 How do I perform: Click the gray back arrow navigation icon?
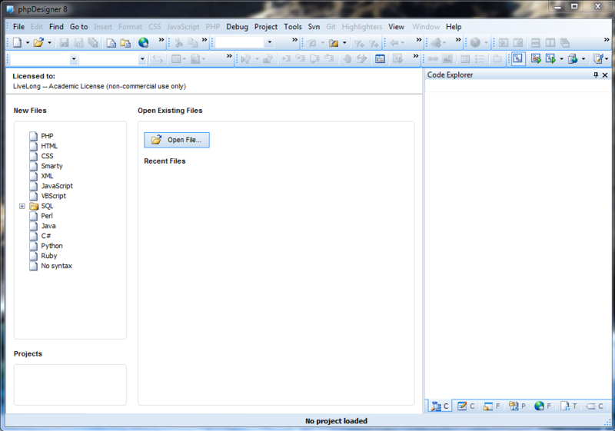pos(394,43)
